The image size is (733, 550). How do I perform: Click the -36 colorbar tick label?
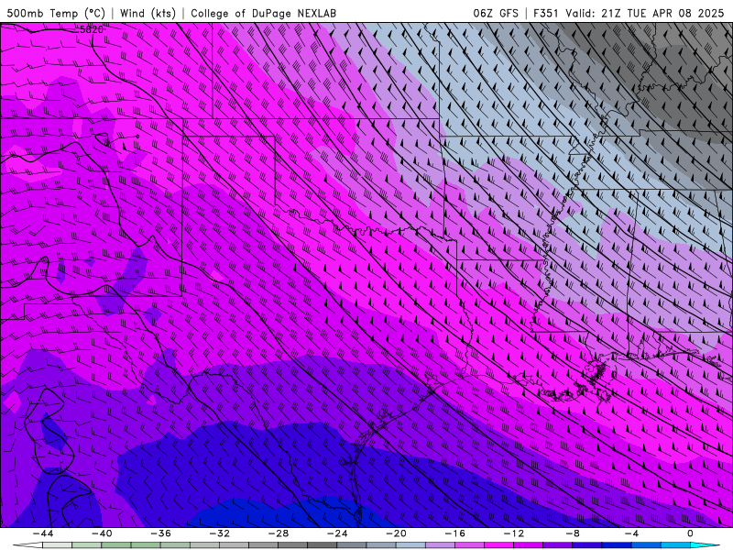[160, 533]
